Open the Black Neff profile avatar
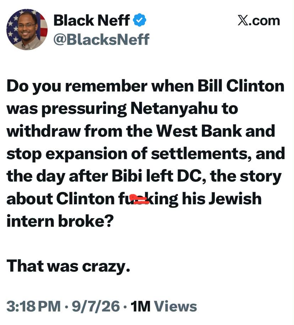 (x=27, y=30)
